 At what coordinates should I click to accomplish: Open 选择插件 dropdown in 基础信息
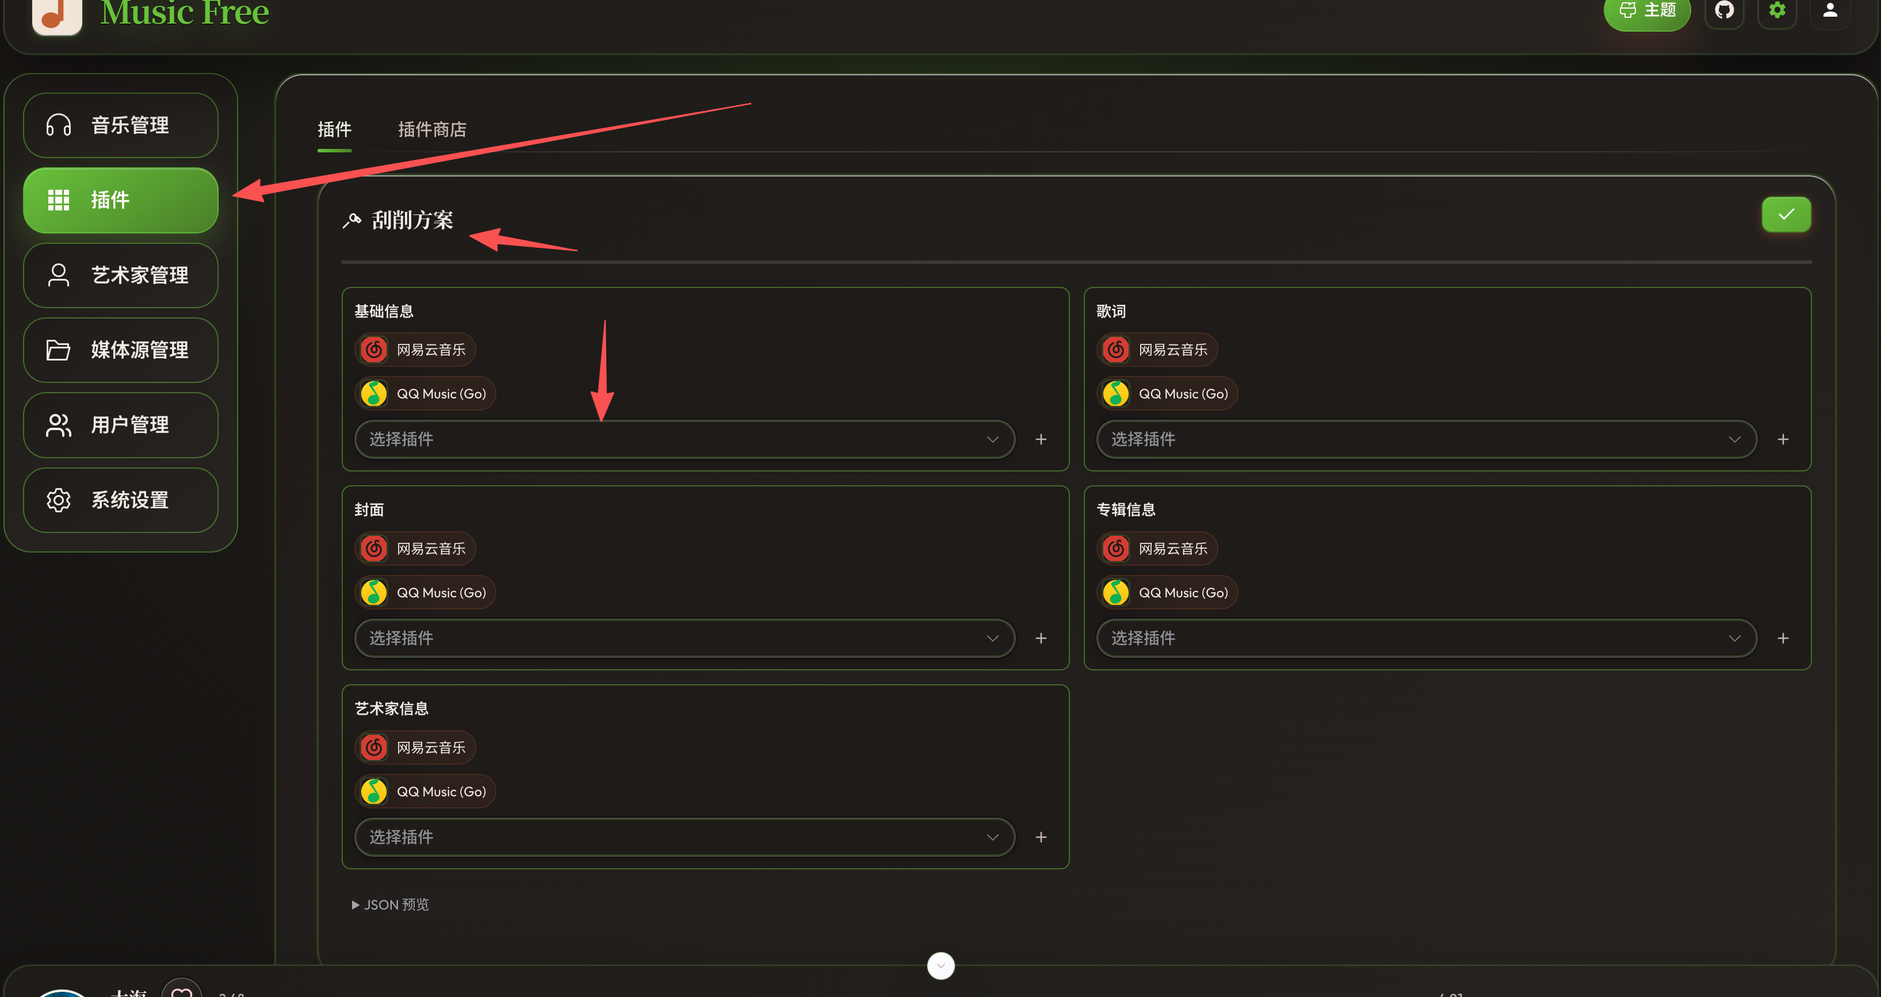coord(684,439)
